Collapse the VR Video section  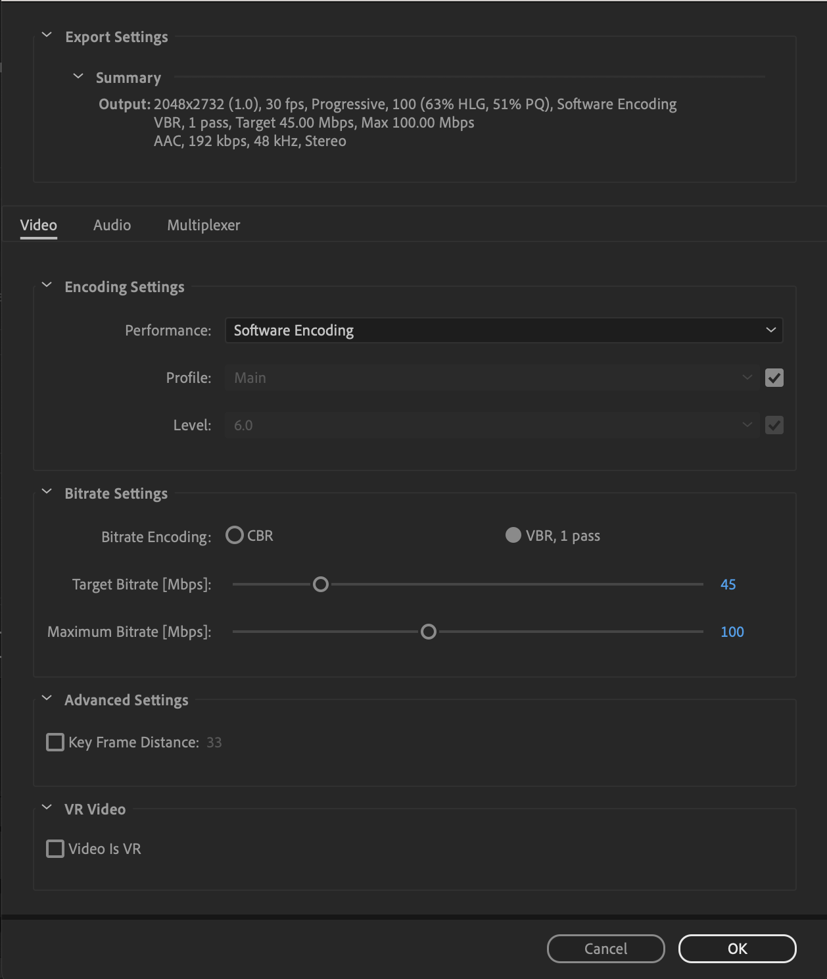(46, 807)
